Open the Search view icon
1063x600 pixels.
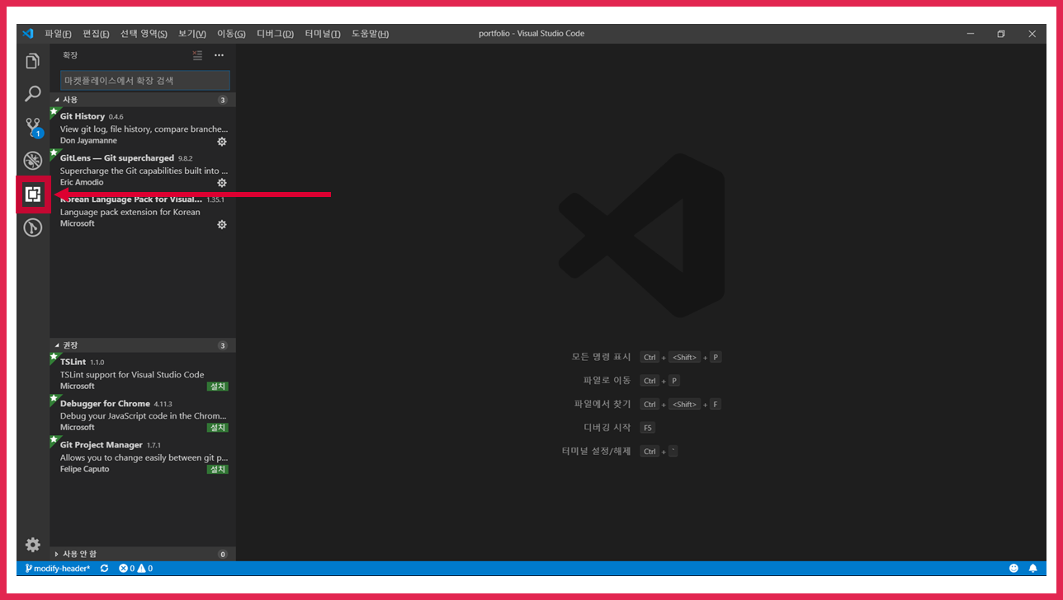coord(33,94)
